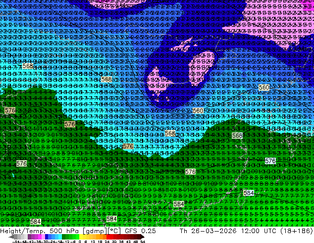314x243 pixels.
Task: Click the '-12' color bar value
Action: [66, 242]
